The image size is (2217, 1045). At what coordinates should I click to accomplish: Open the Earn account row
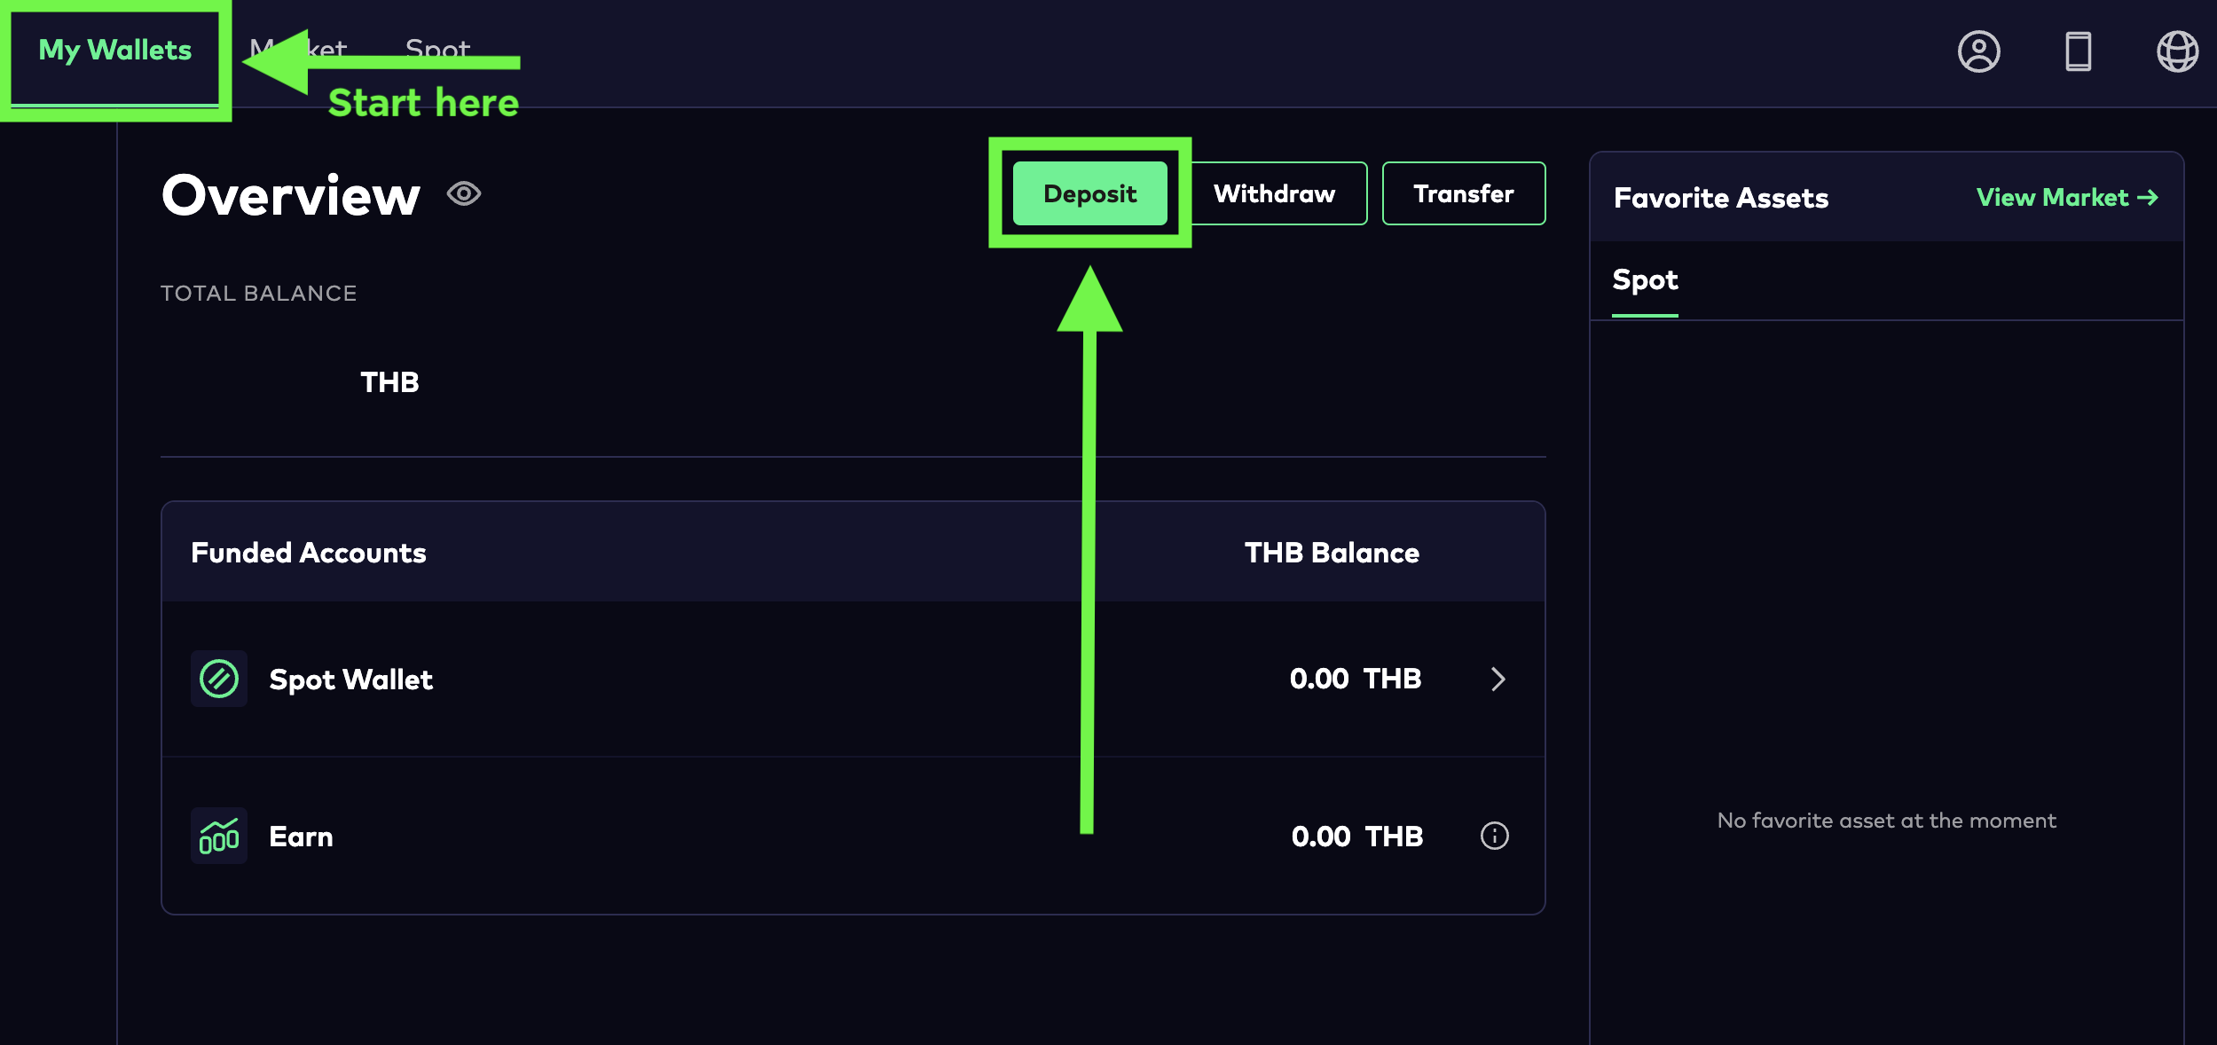pos(302,837)
